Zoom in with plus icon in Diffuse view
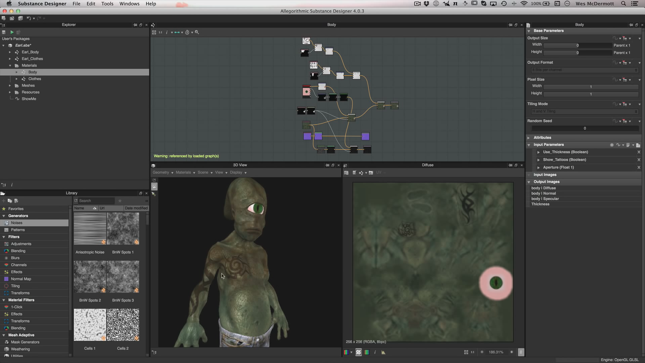The height and width of the screenshot is (363, 645). click(x=512, y=352)
